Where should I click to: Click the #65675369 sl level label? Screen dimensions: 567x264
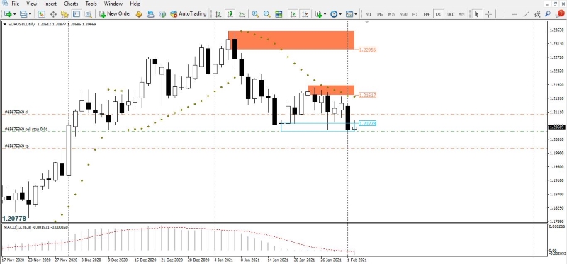click(16, 113)
